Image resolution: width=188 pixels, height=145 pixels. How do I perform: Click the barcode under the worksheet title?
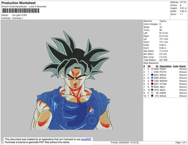[20, 11]
